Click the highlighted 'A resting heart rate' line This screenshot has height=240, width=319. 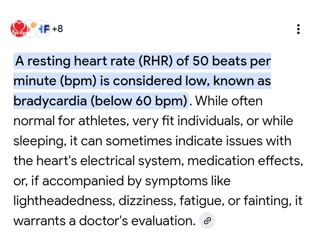[x=142, y=61]
